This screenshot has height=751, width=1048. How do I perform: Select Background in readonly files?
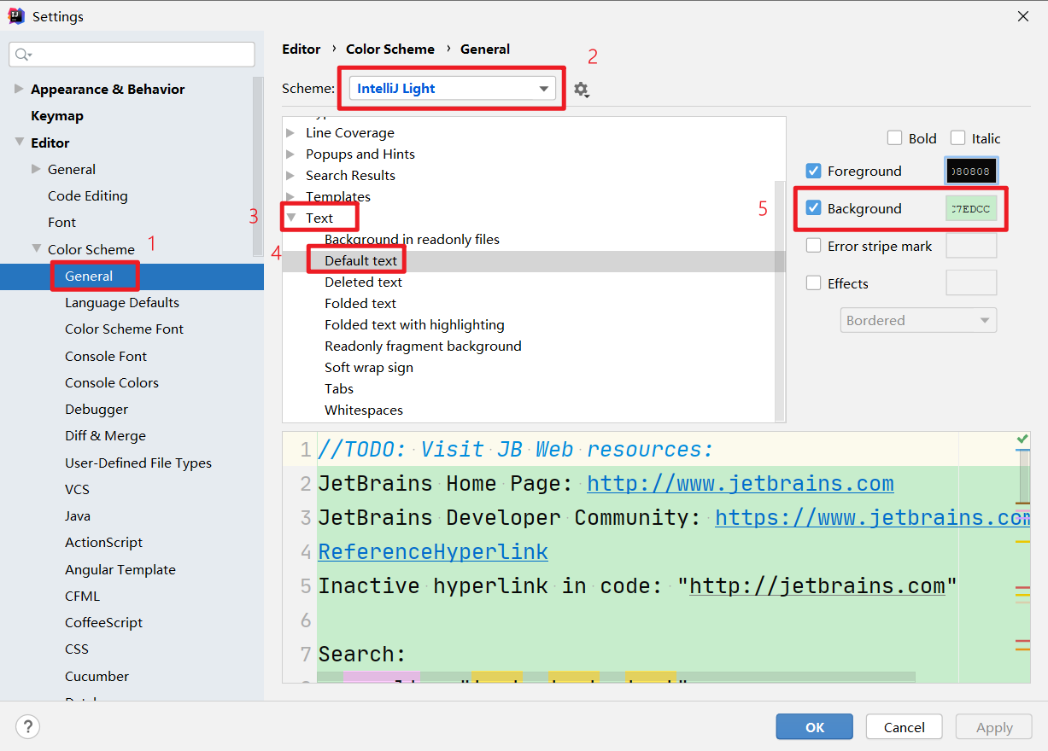pos(412,240)
